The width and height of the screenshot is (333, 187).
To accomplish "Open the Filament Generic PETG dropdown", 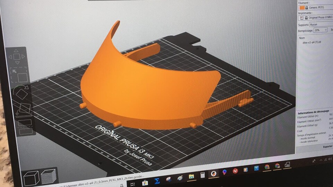I will (316, 8).
